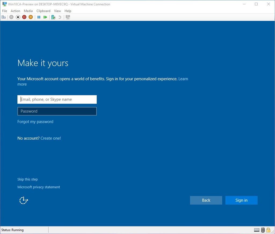
Task: Open the Action menu
Action: pos(15,11)
